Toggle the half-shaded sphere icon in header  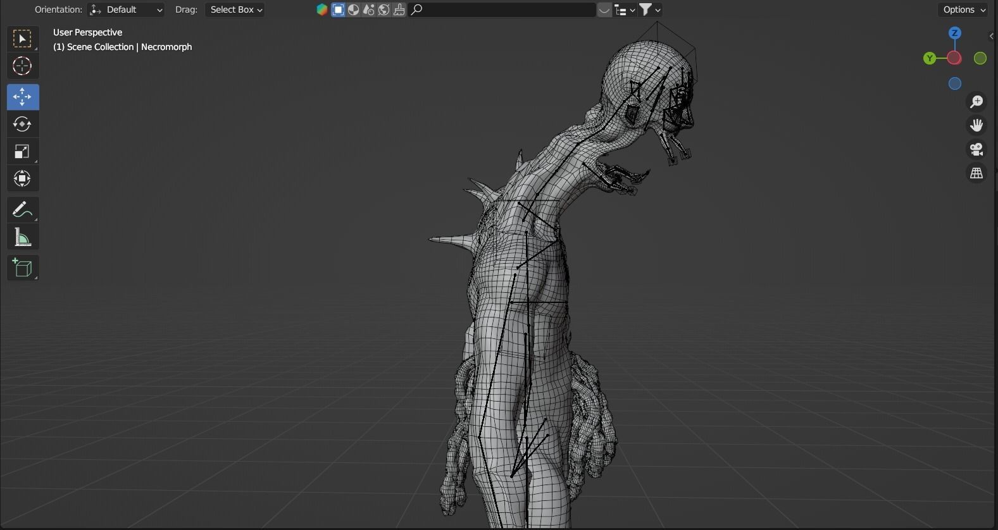[x=354, y=9]
